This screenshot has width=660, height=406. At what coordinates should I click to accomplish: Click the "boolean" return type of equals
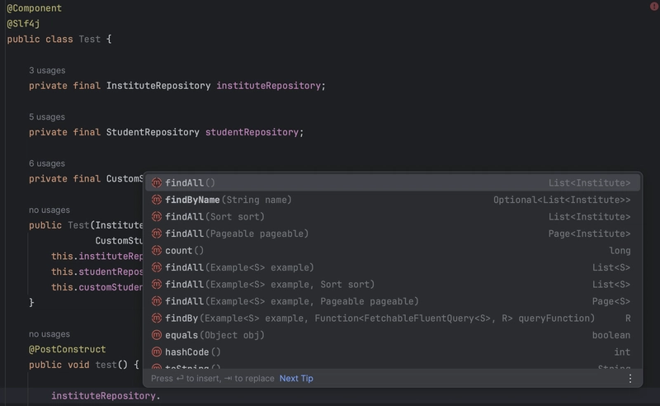(611, 335)
